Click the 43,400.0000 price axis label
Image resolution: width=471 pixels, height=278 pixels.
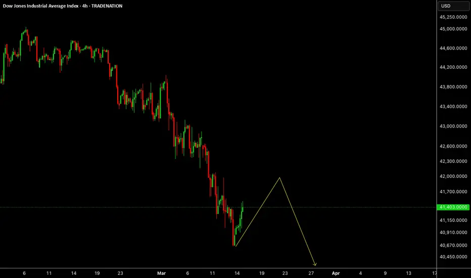coord(453,106)
